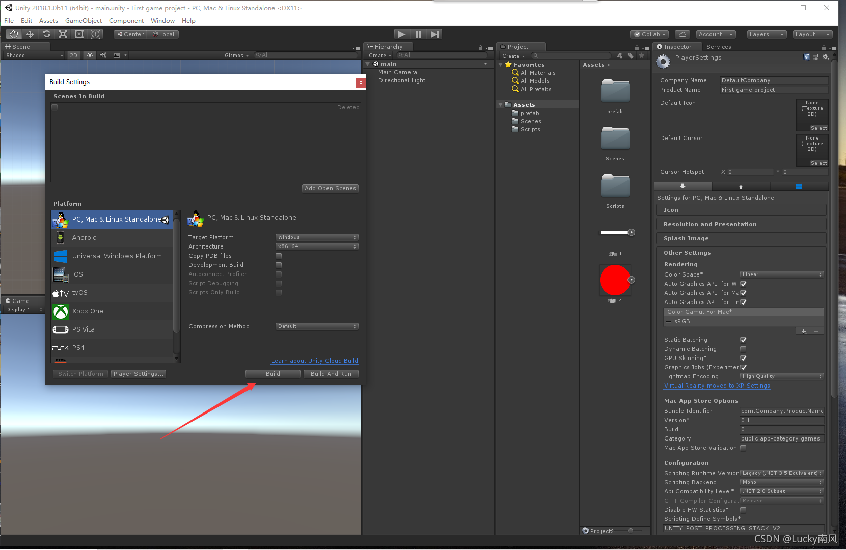Toggle Mac App Store Validation checkbox
The width and height of the screenshot is (846, 550).
coord(743,448)
